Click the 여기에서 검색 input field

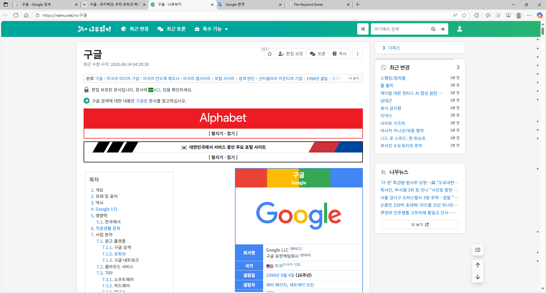tap(400, 29)
